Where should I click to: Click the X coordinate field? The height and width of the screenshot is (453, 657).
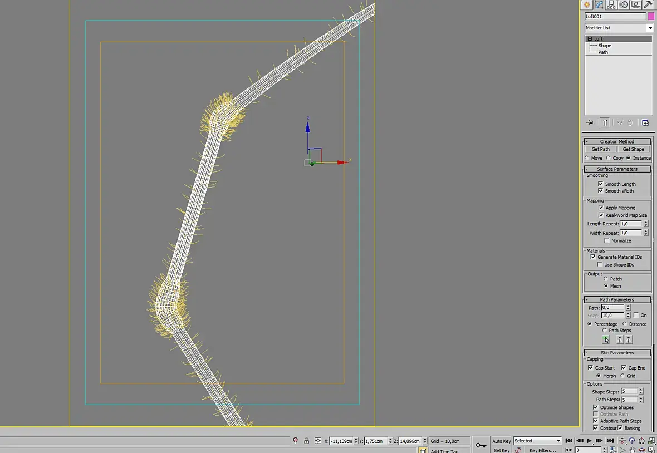pos(341,441)
